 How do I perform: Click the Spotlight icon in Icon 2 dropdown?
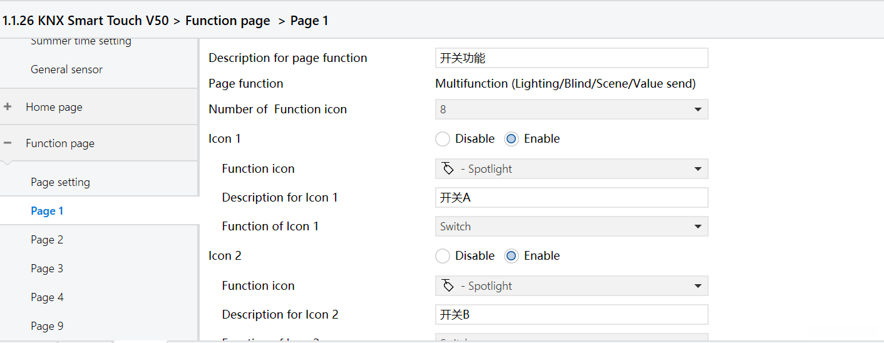click(448, 286)
